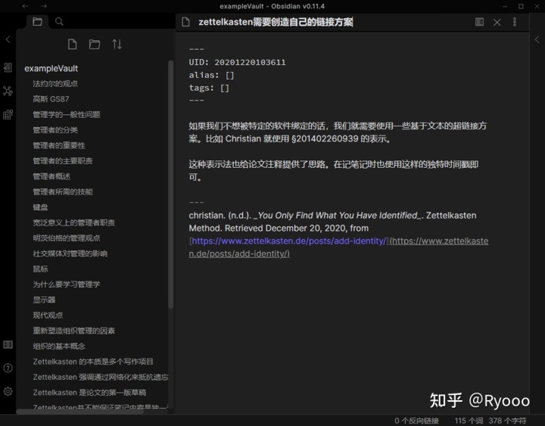Image resolution: width=545 pixels, height=426 pixels.
Task: Open the note 高斯 GS87
Action: 51,99
